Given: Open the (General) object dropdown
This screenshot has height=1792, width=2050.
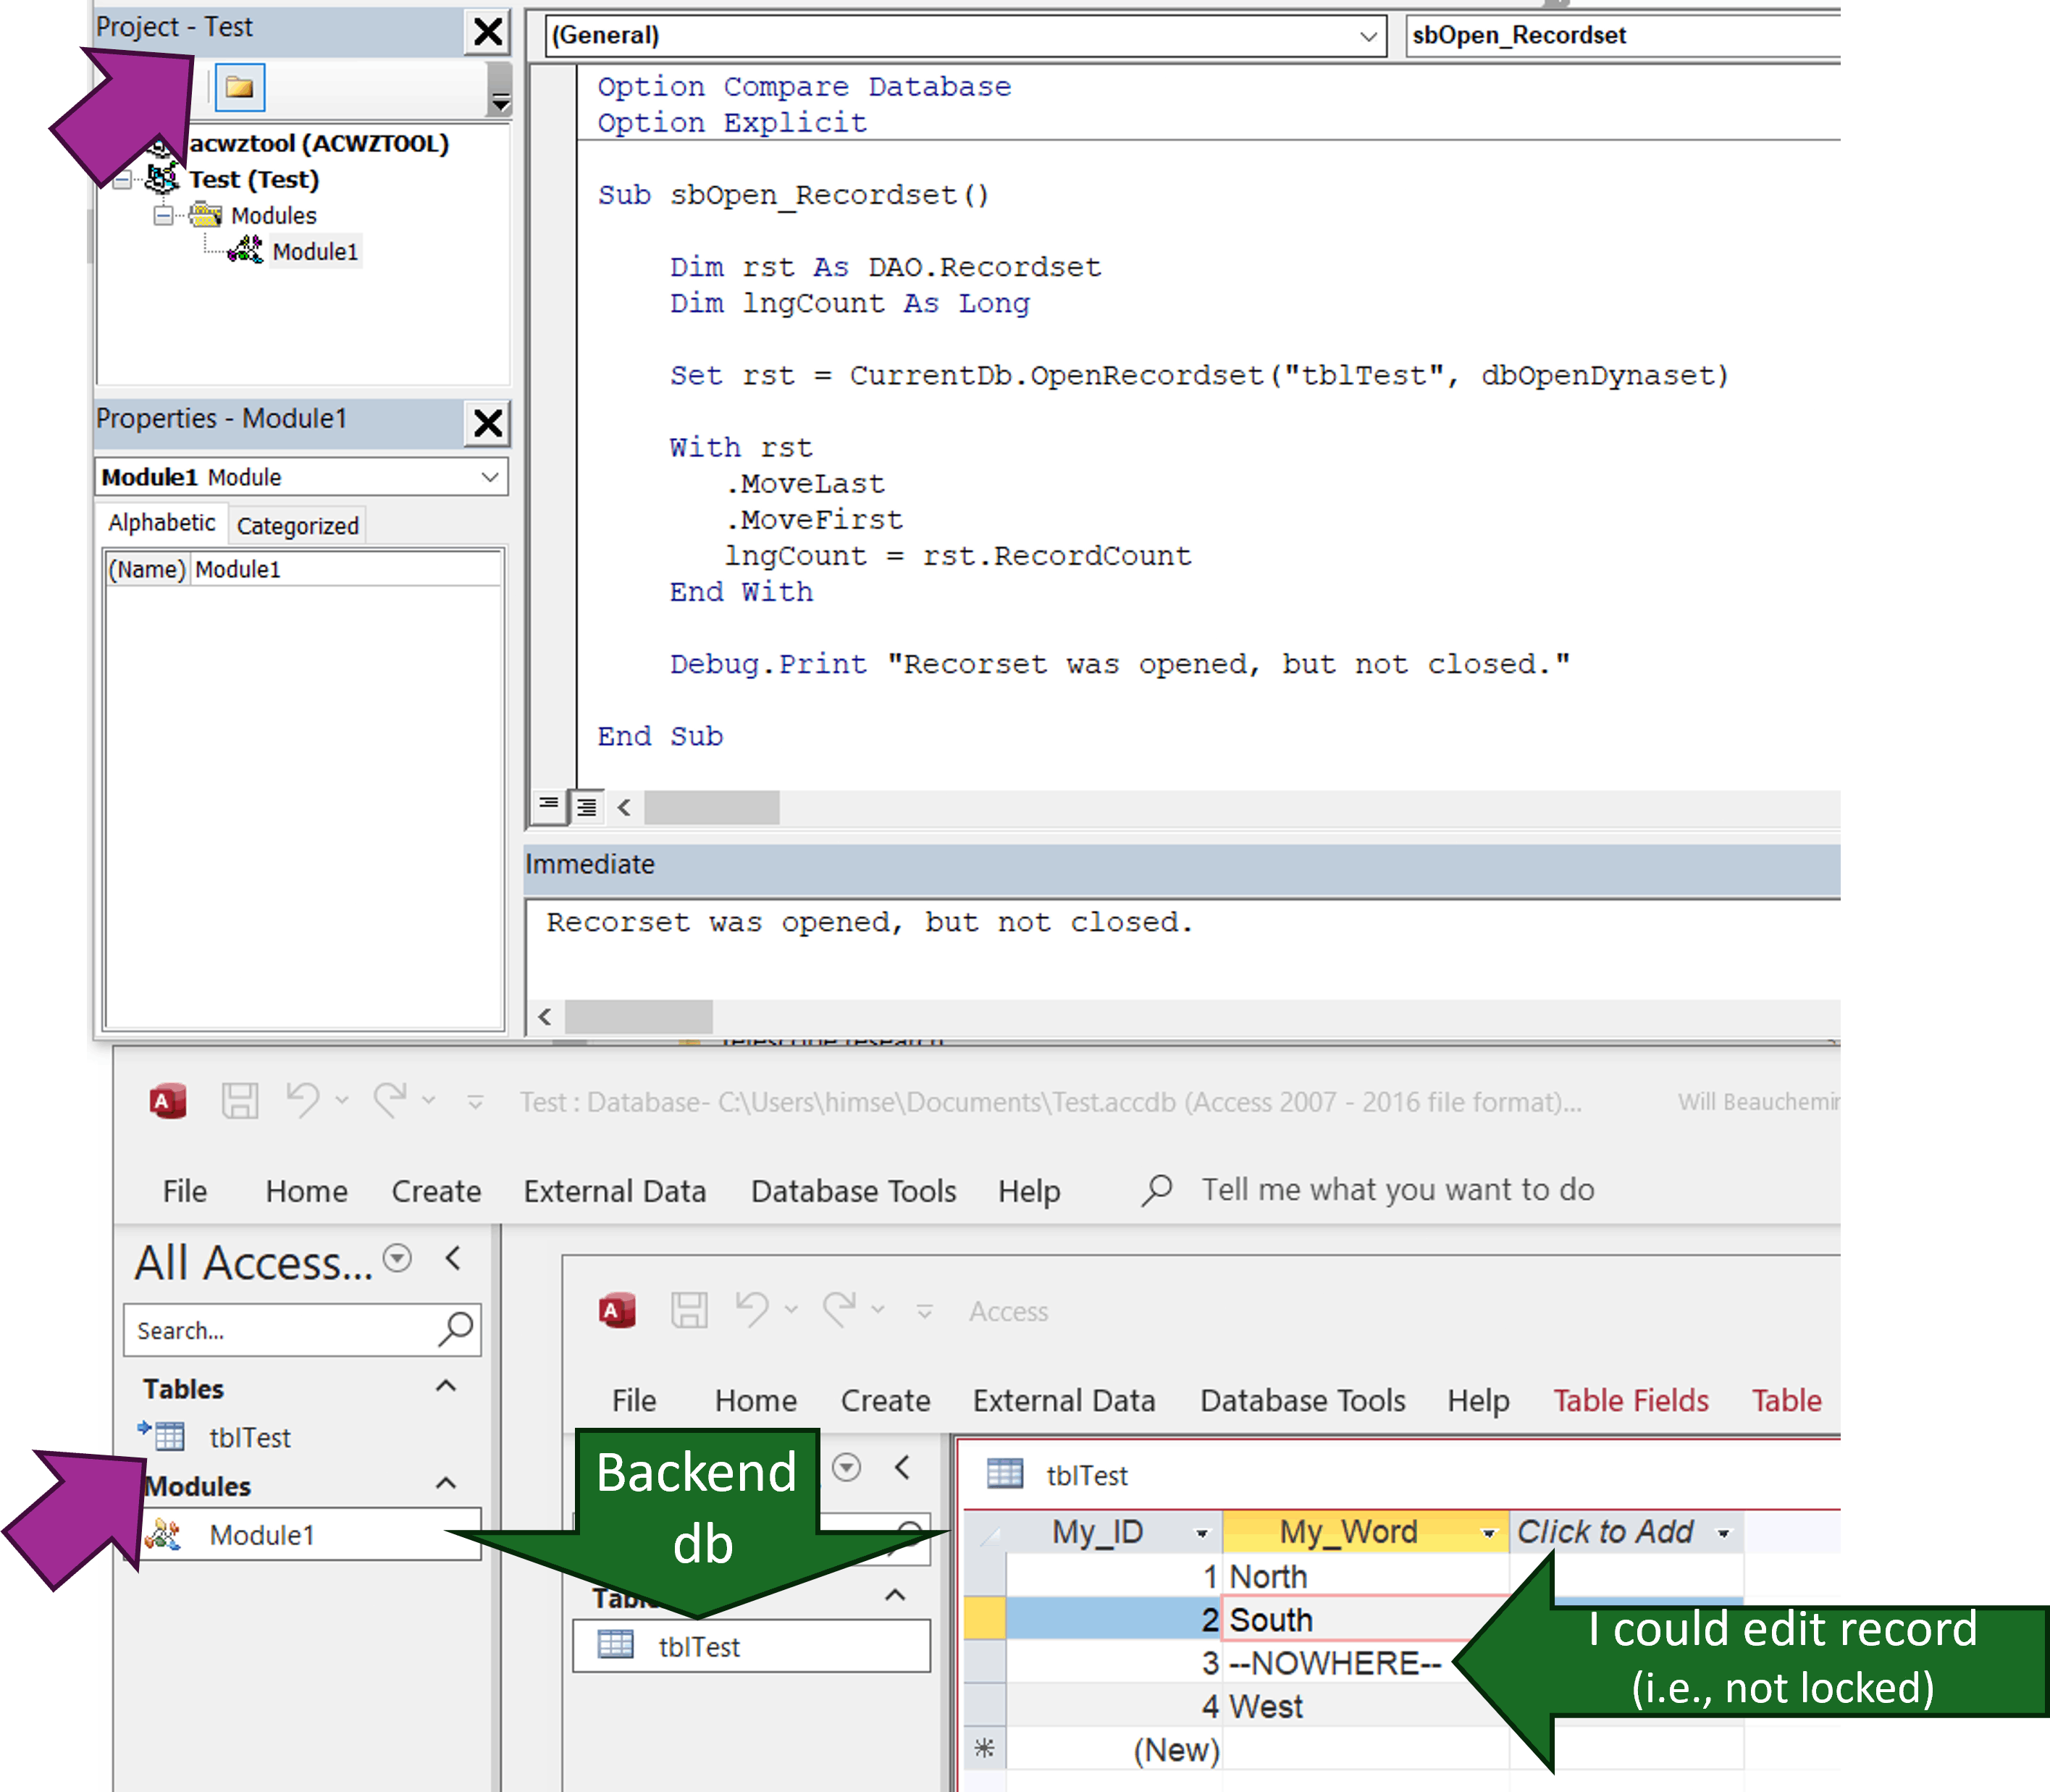Looking at the screenshot, I should click(x=1368, y=37).
